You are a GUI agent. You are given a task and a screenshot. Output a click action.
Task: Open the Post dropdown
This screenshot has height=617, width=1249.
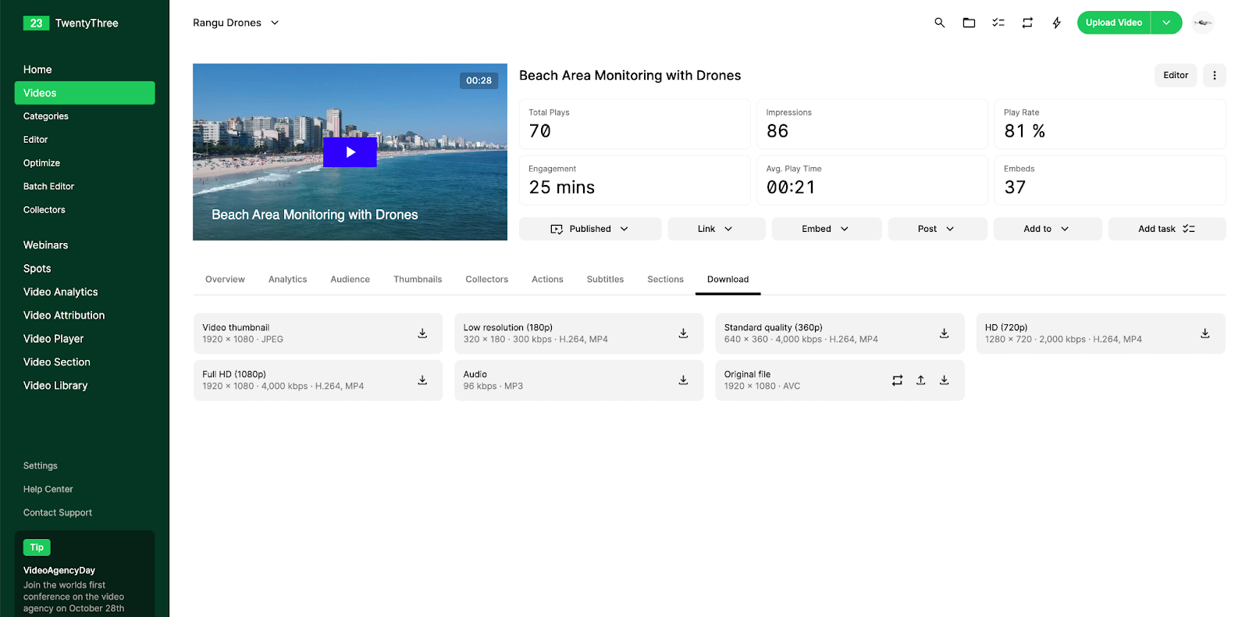938,229
